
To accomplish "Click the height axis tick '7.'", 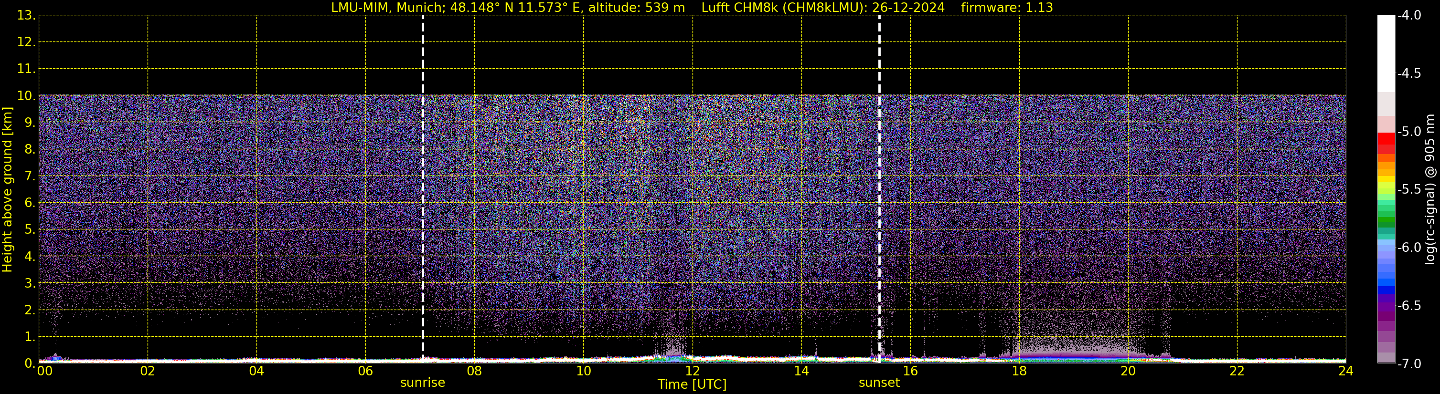I will (x=30, y=176).
